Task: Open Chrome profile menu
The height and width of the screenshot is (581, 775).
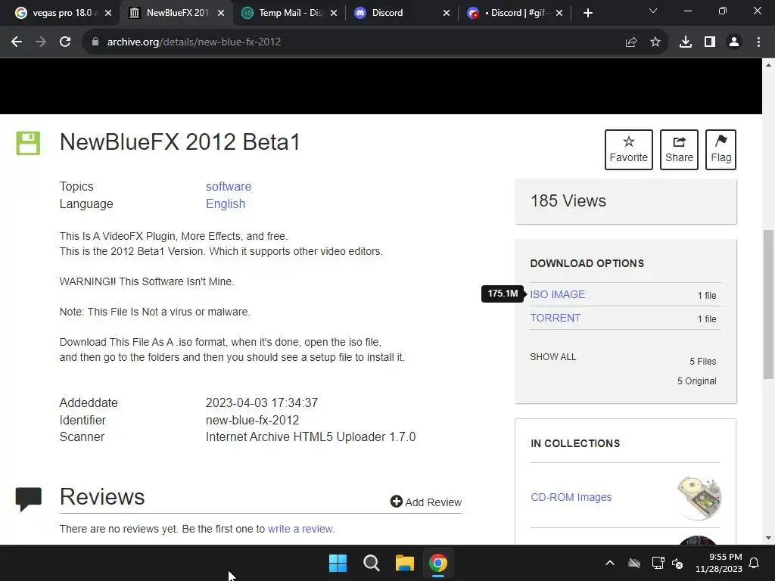Action: coord(734,42)
